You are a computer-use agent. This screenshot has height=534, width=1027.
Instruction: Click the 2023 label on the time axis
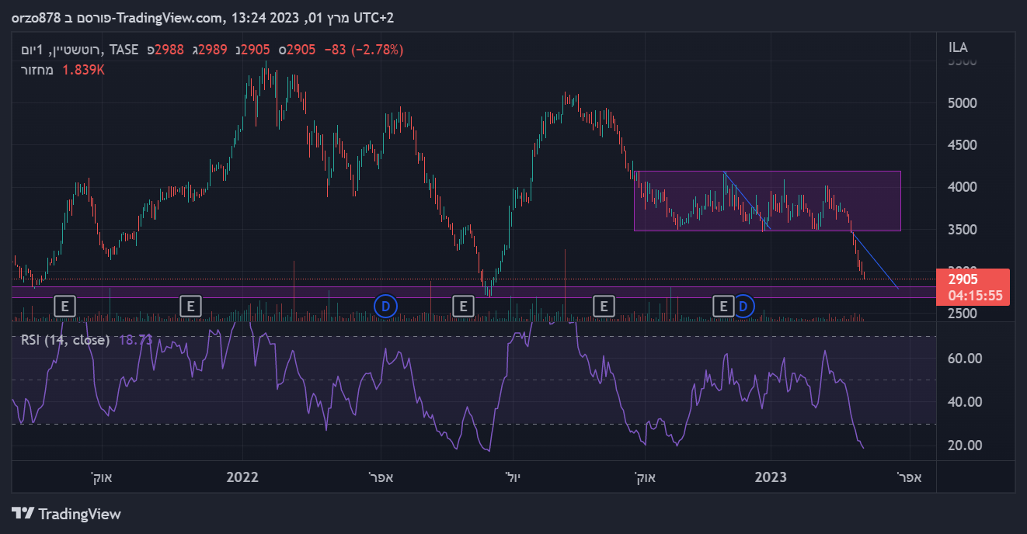(771, 477)
